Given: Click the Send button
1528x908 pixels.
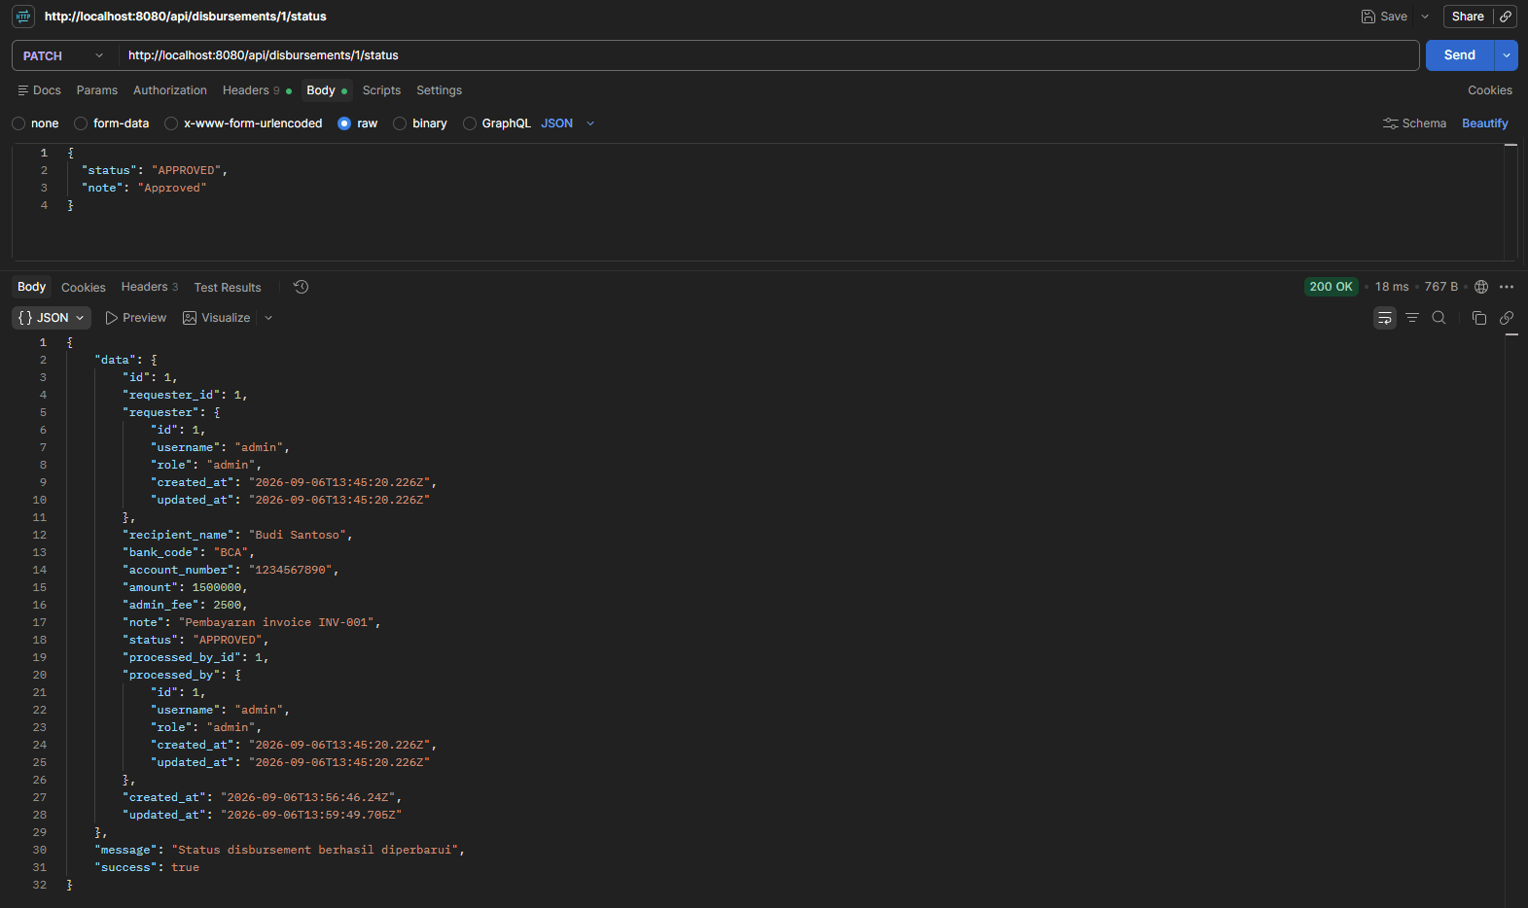Looking at the screenshot, I should 1459,55.
